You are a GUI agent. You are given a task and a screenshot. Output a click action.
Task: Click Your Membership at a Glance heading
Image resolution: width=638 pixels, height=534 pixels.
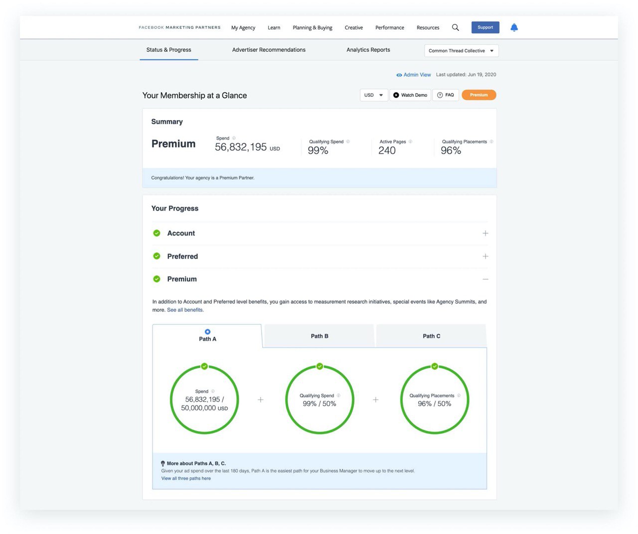pos(194,95)
